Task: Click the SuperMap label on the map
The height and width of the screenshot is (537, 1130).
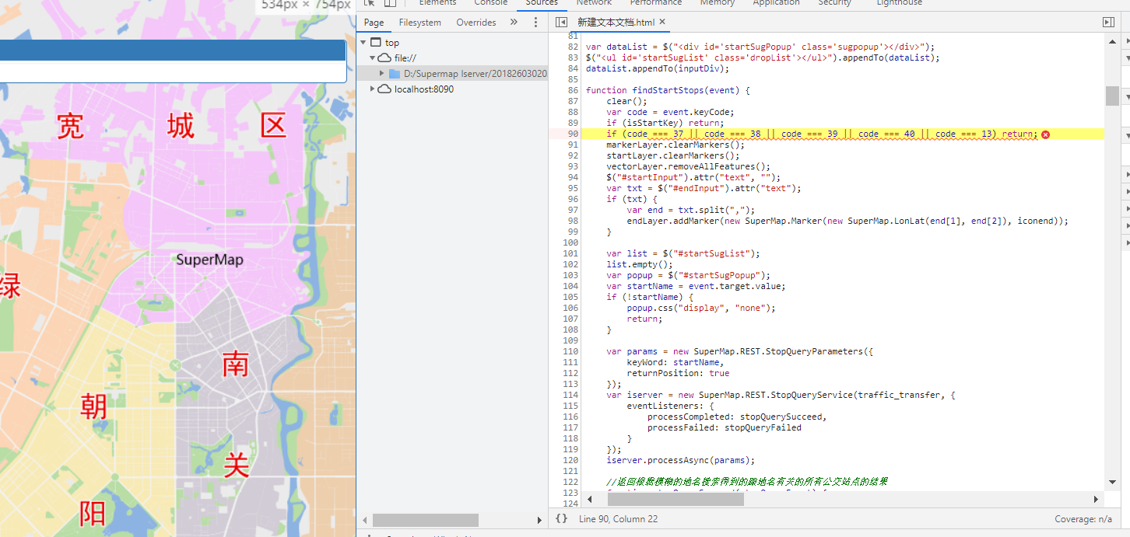Action: click(x=209, y=260)
